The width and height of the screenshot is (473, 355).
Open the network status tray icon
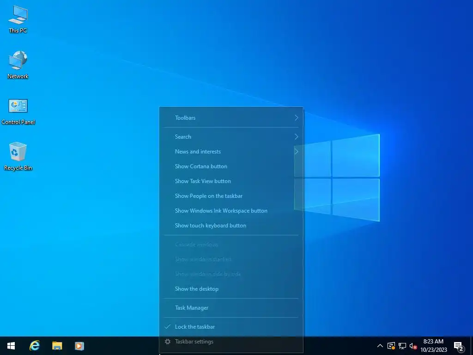[x=402, y=346]
